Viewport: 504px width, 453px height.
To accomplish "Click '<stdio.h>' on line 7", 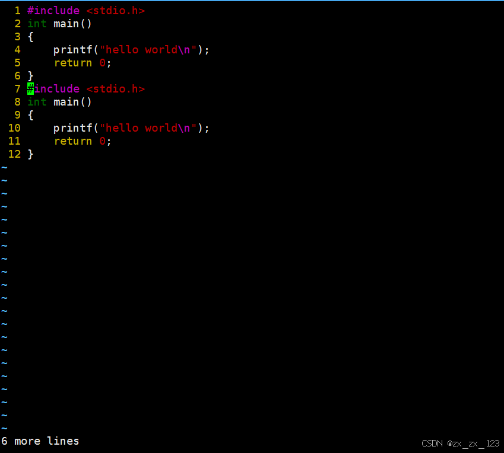I will point(116,89).
